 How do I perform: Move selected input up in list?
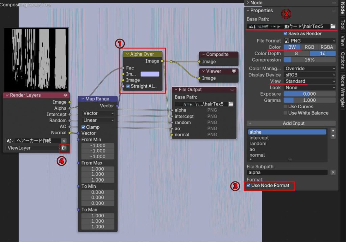333,131
